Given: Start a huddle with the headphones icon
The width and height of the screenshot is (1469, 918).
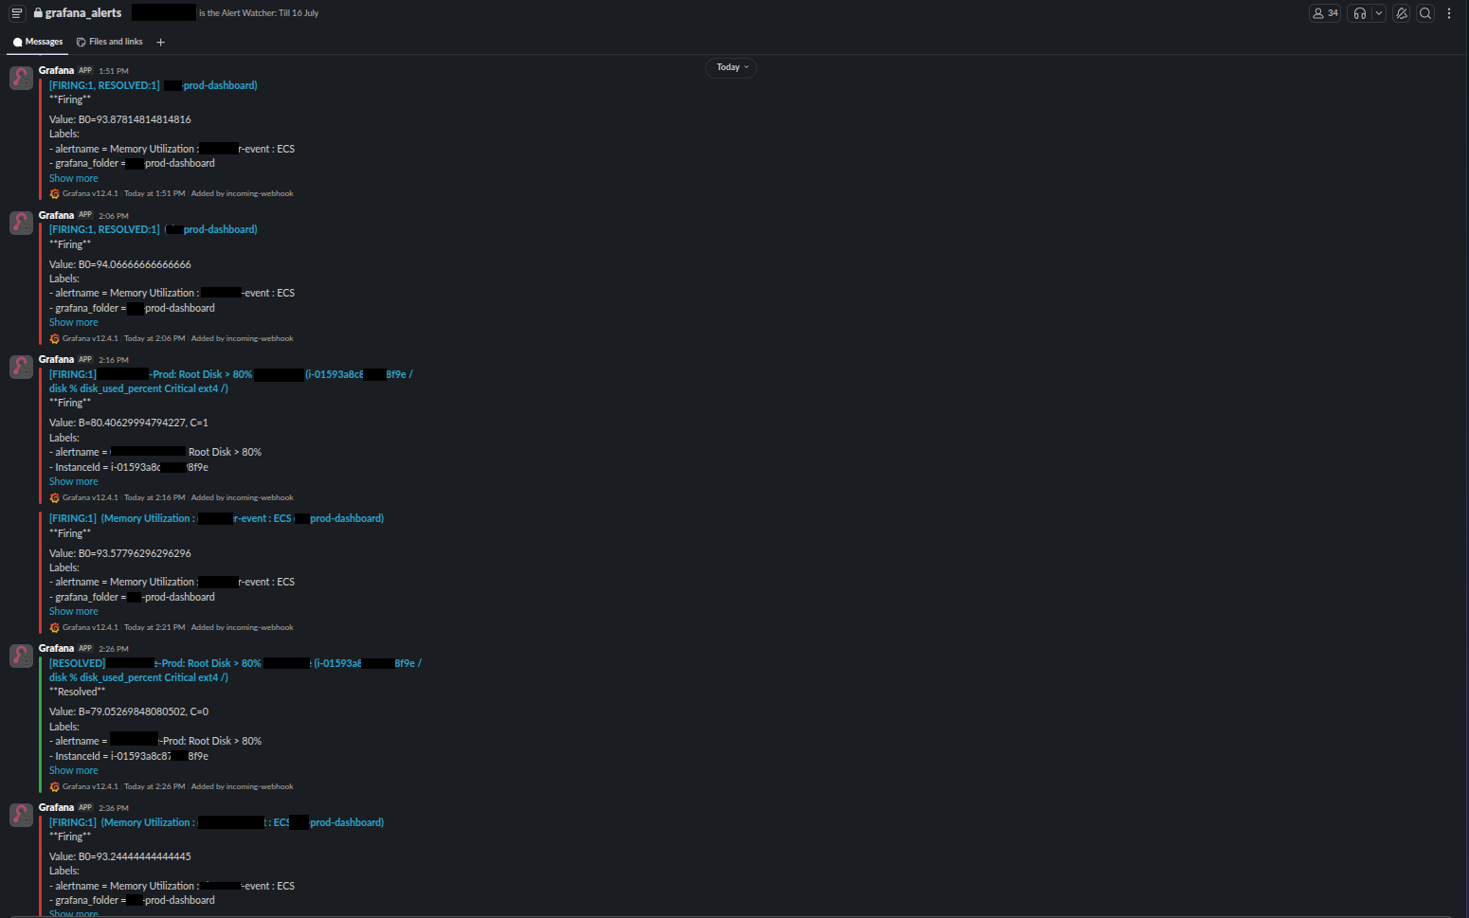Looking at the screenshot, I should (1360, 13).
